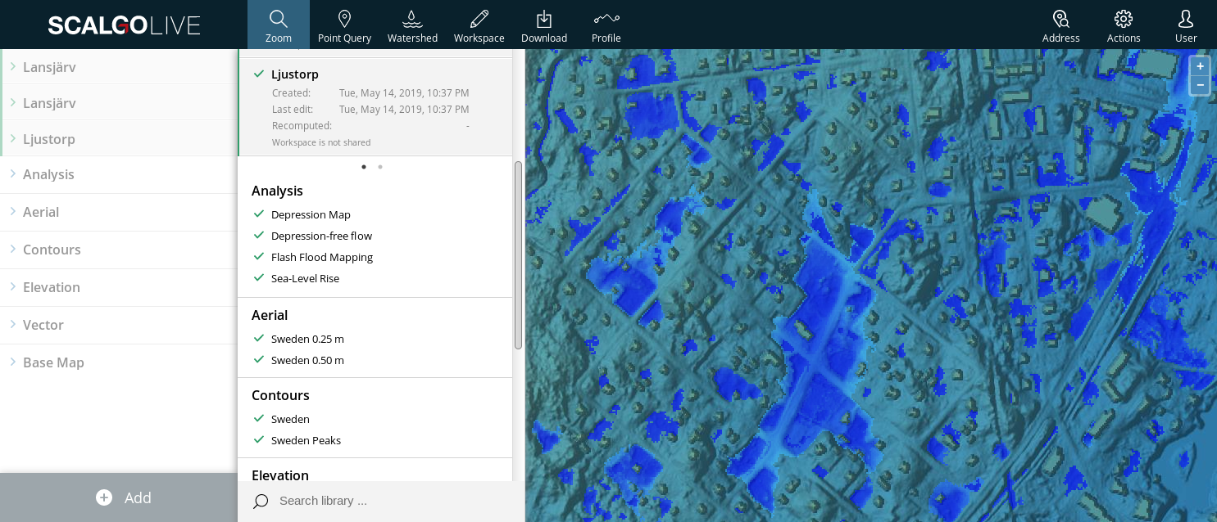Open the Workspace panel
Screen dimensions: 1217x522
coord(479,25)
